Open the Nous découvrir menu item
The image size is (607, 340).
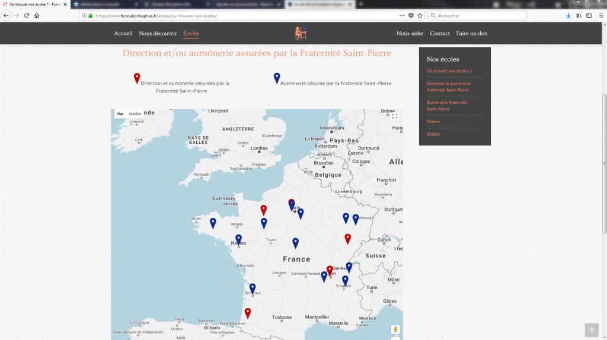point(158,34)
